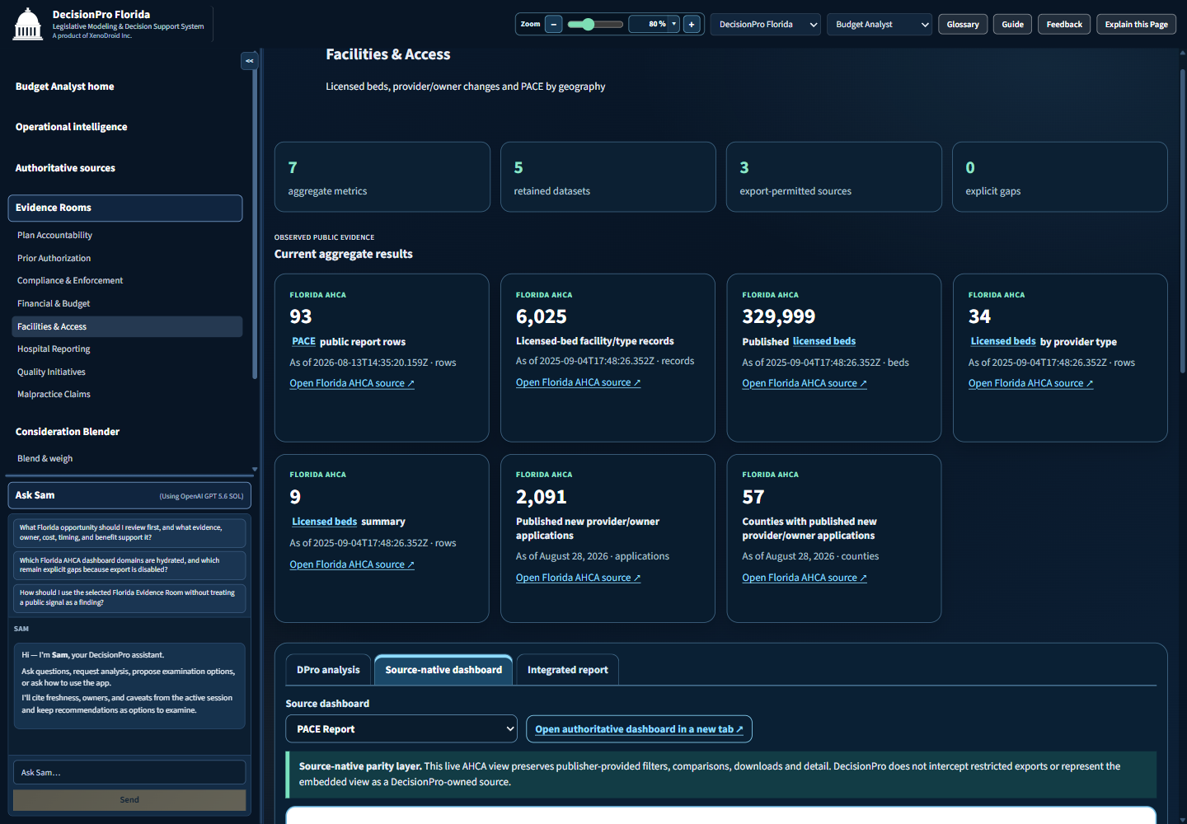Open AHCA source for 329,999 published beds
1187x824 pixels.
(x=805, y=383)
